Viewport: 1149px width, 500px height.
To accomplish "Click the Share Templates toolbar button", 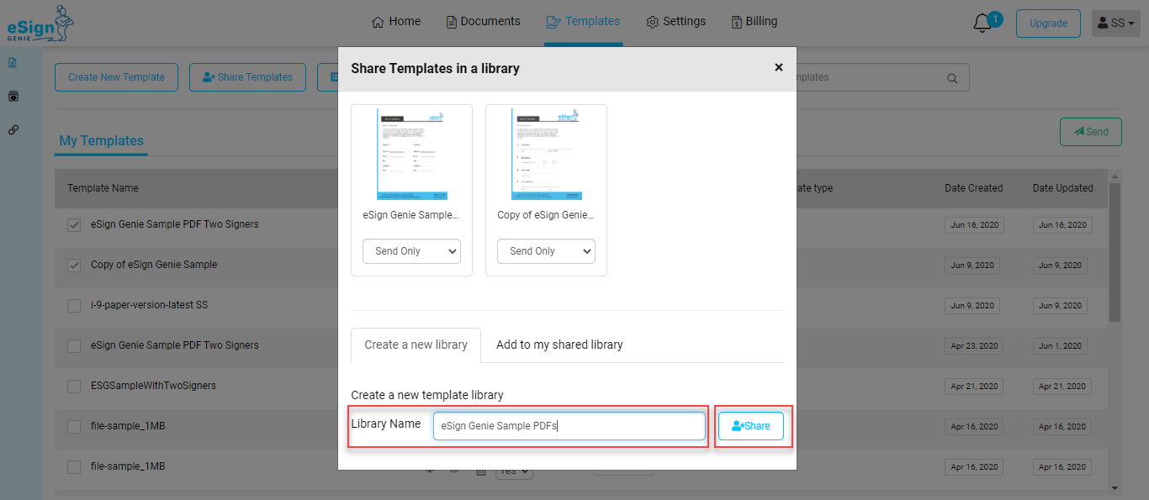I will (247, 77).
